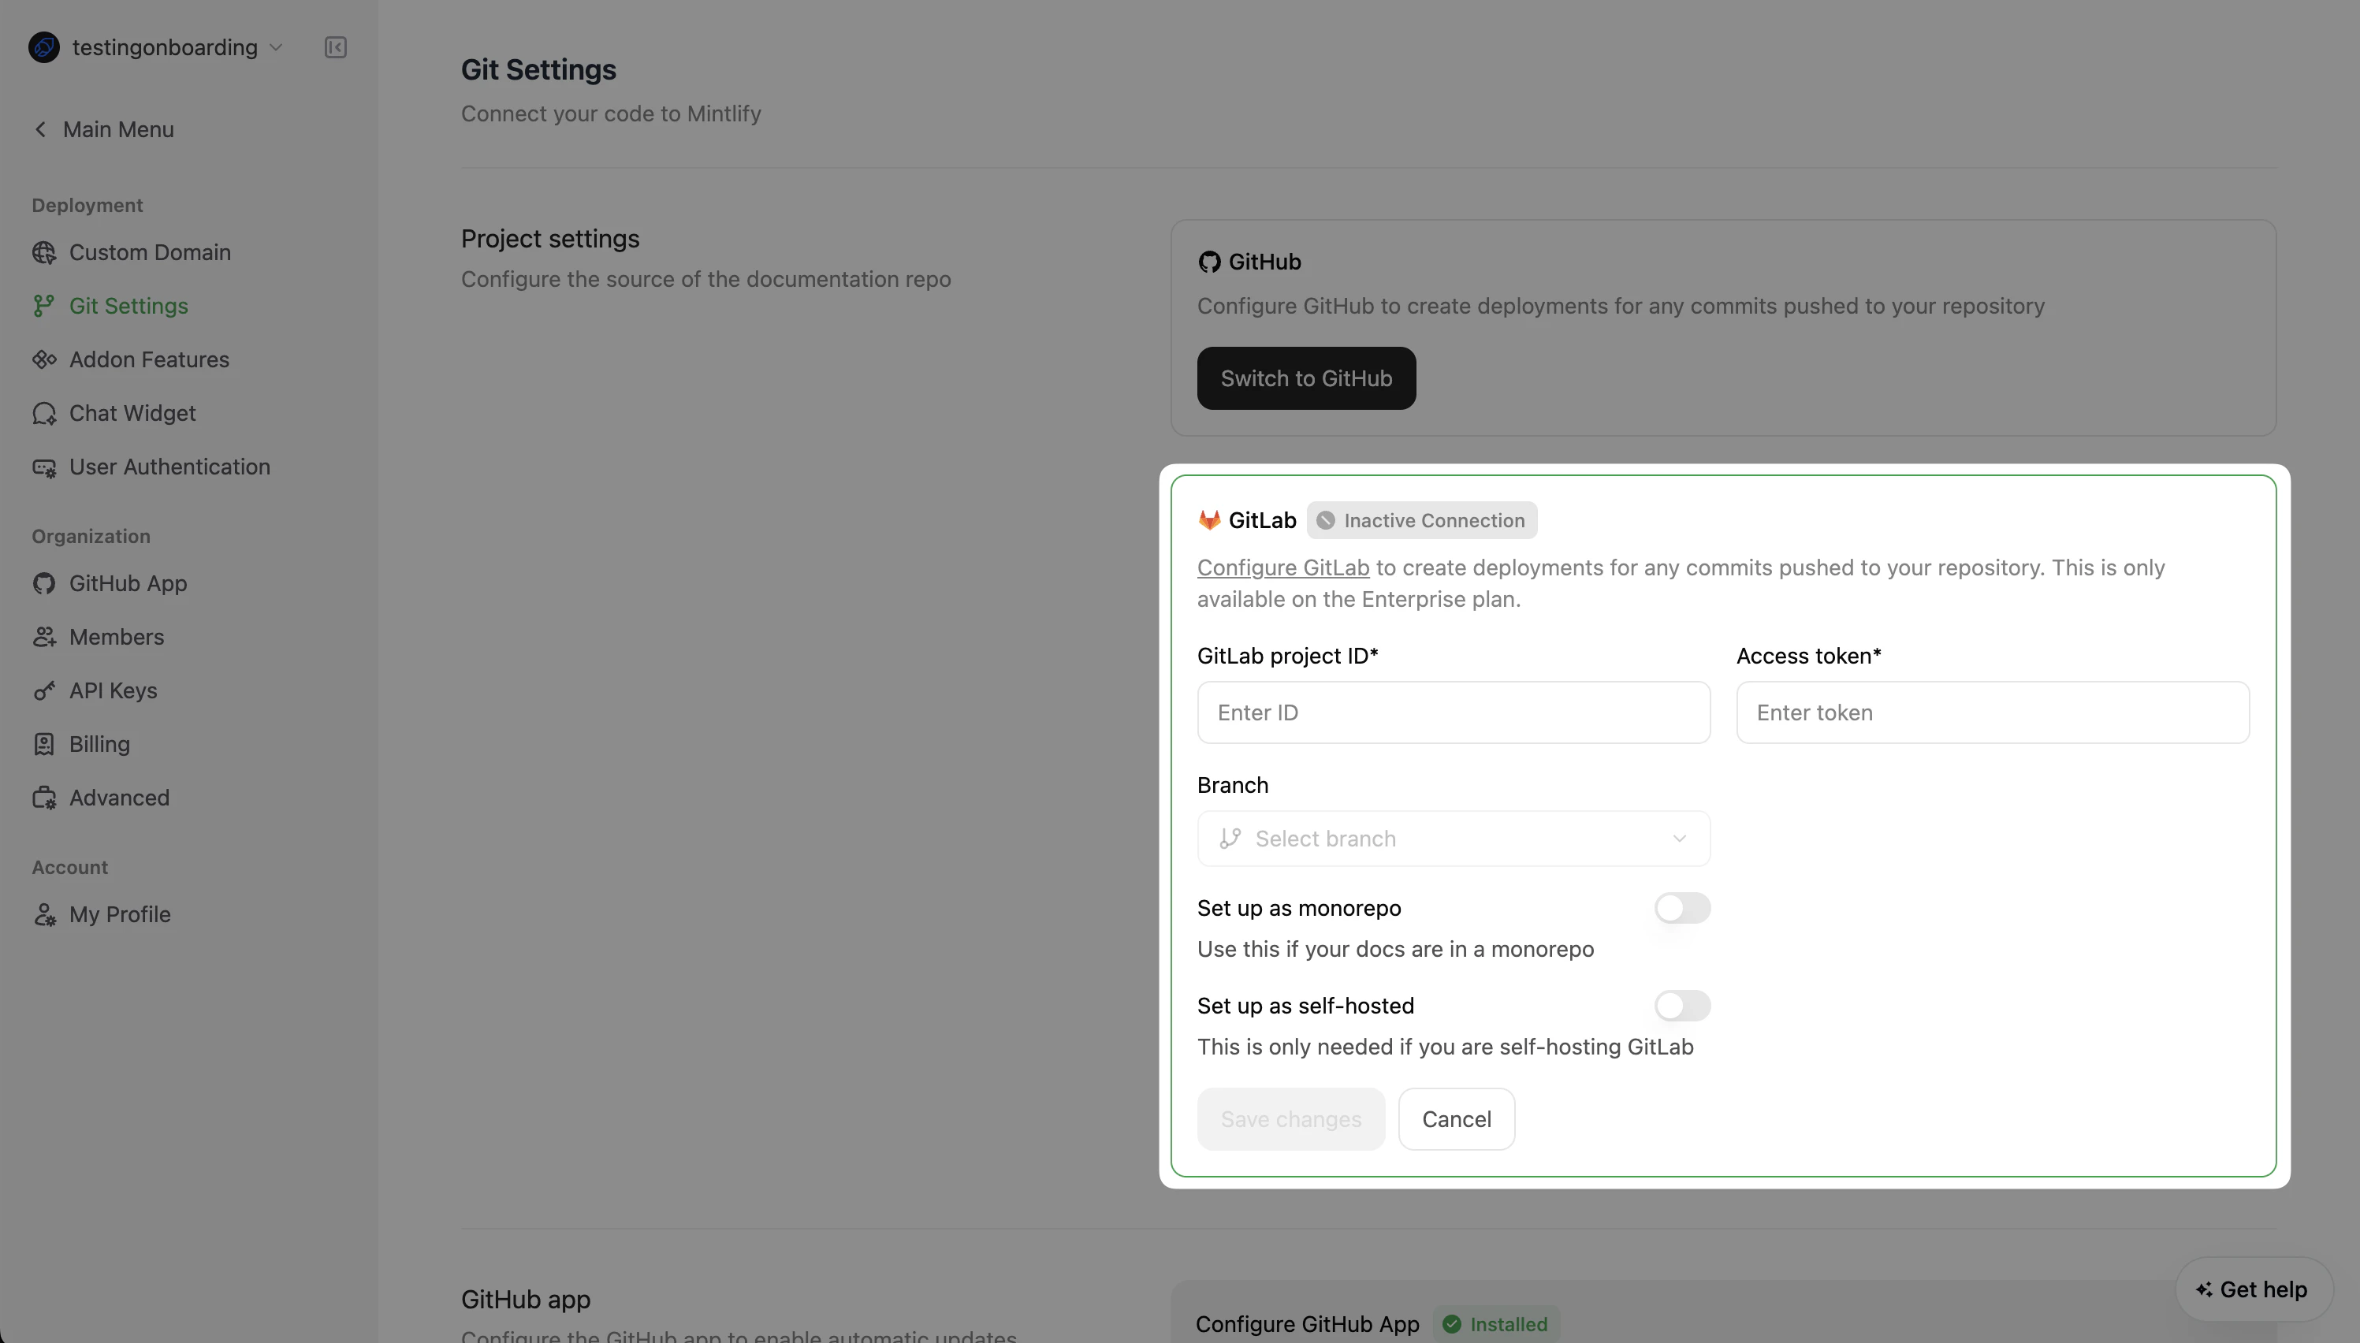
Task: Click the GitLab project ID input field
Action: tap(1453, 711)
